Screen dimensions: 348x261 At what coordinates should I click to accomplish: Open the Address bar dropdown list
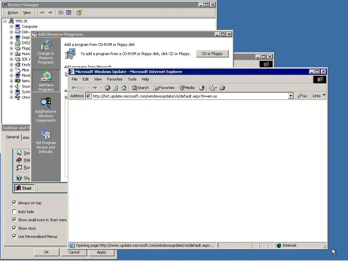291,96
